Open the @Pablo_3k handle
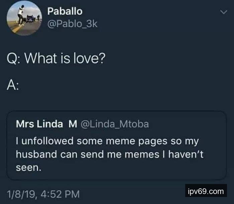This screenshot has width=234, height=204. pos(73,24)
